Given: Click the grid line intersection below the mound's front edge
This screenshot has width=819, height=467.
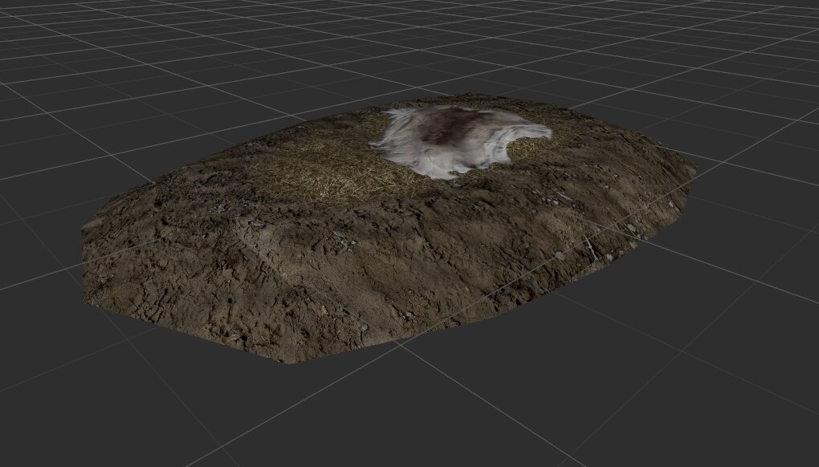Looking at the screenshot, I should point(403,346).
